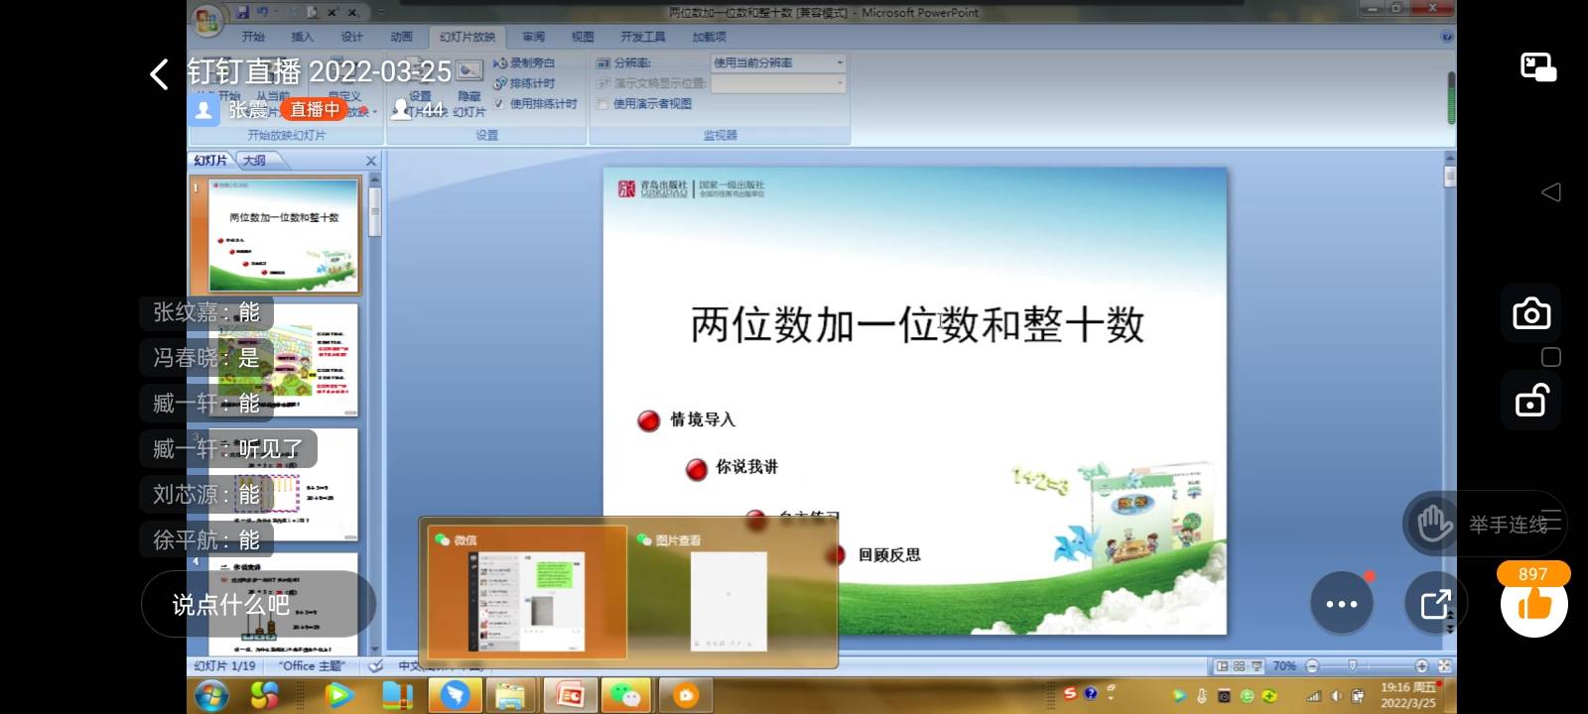1588x714 pixels.
Task: Click the 隐藏幻灯片 hide slide icon
Action: pyautogui.click(x=469, y=72)
